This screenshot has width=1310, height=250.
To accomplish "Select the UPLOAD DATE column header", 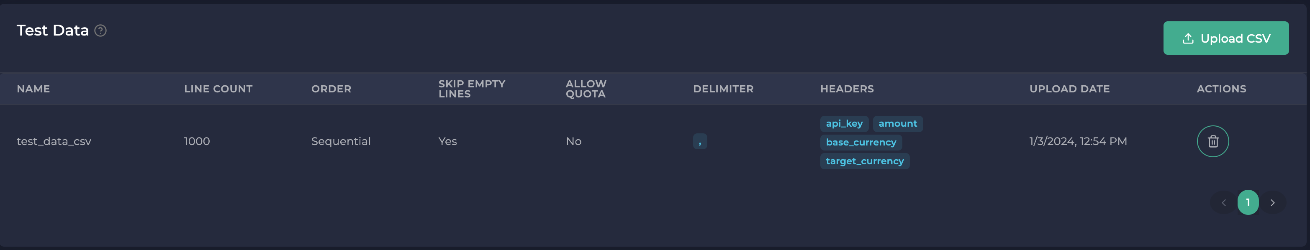I will (1069, 89).
